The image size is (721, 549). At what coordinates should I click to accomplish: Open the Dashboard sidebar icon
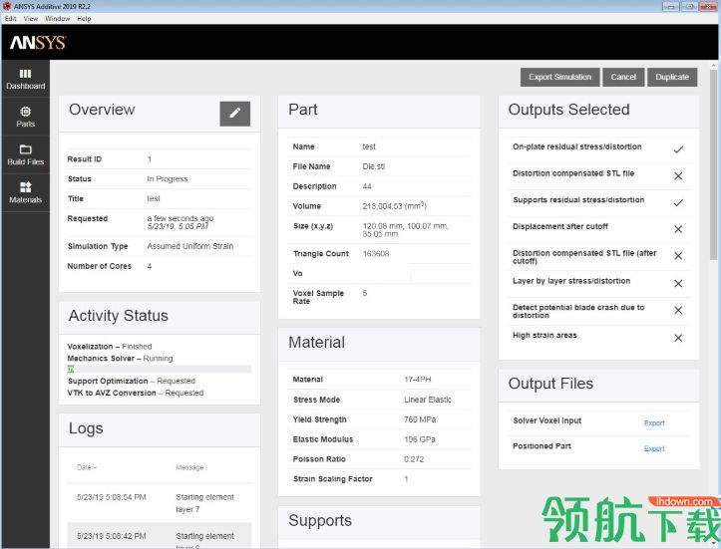tap(25, 79)
